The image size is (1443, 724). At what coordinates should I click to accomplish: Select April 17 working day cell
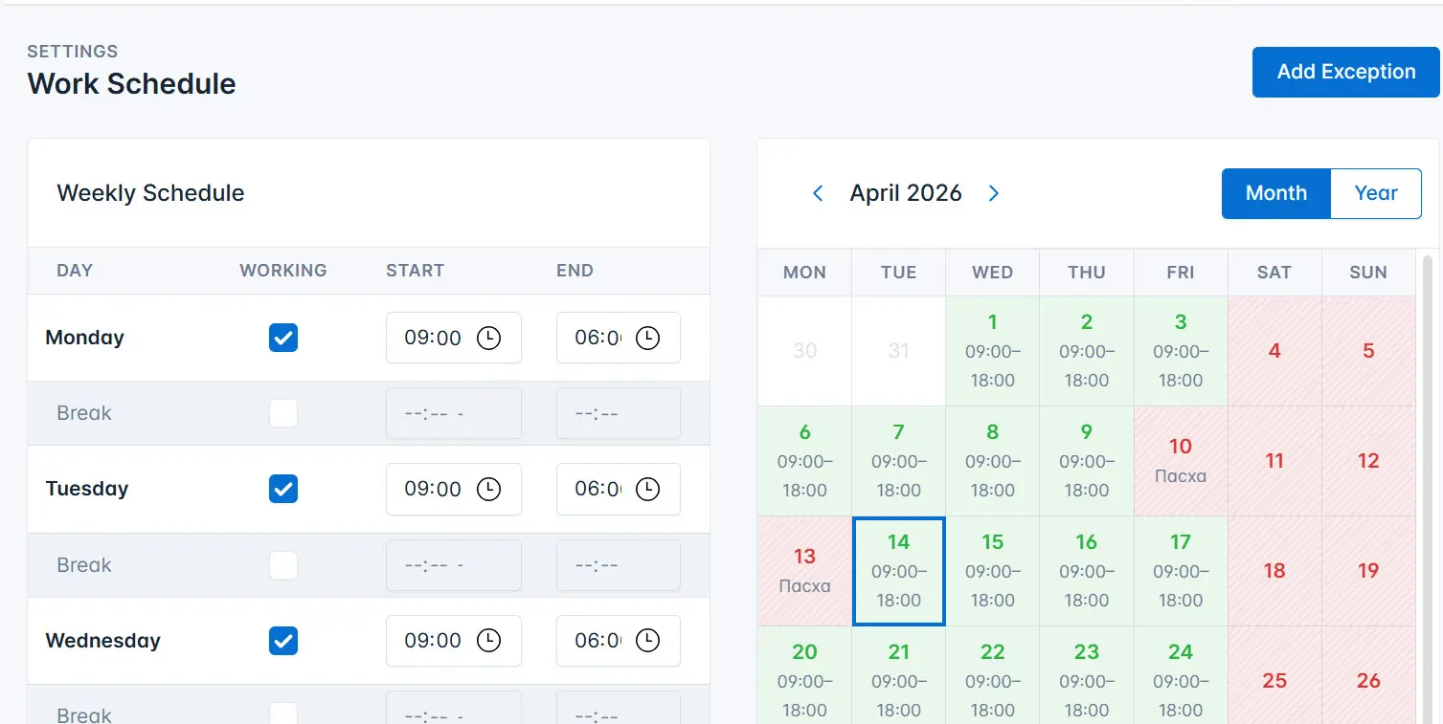(1181, 570)
